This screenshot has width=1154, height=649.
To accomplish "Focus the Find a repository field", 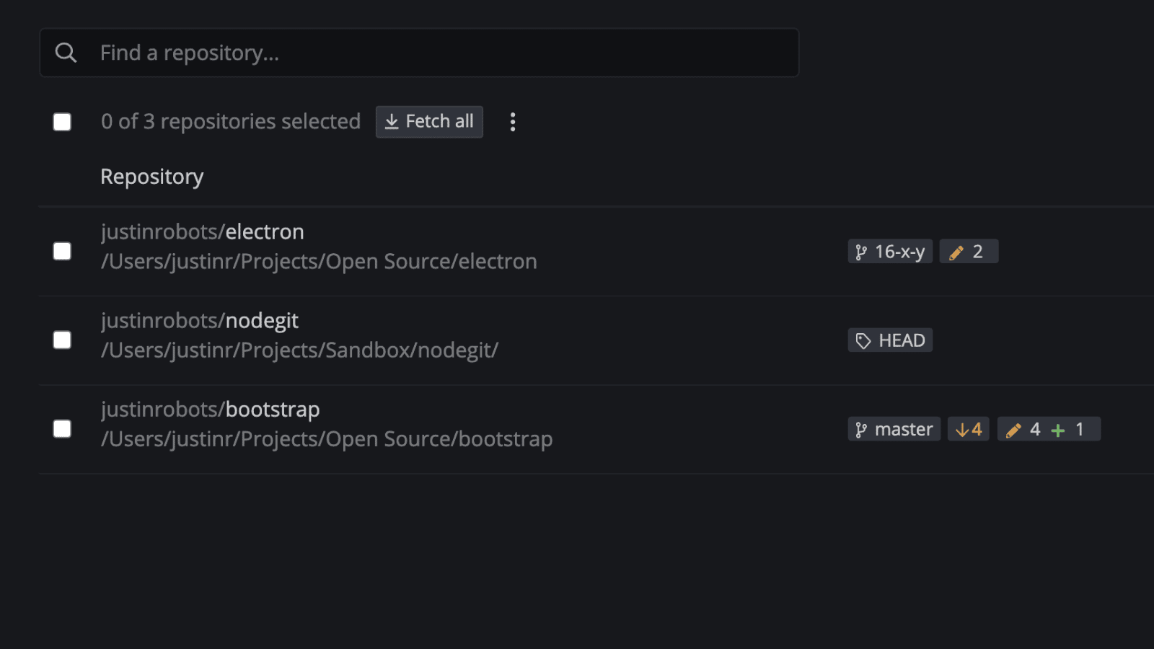I will click(x=433, y=53).
